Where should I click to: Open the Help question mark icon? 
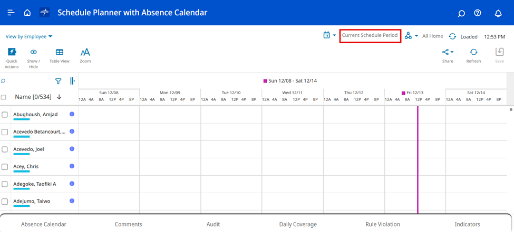pyautogui.click(x=478, y=13)
